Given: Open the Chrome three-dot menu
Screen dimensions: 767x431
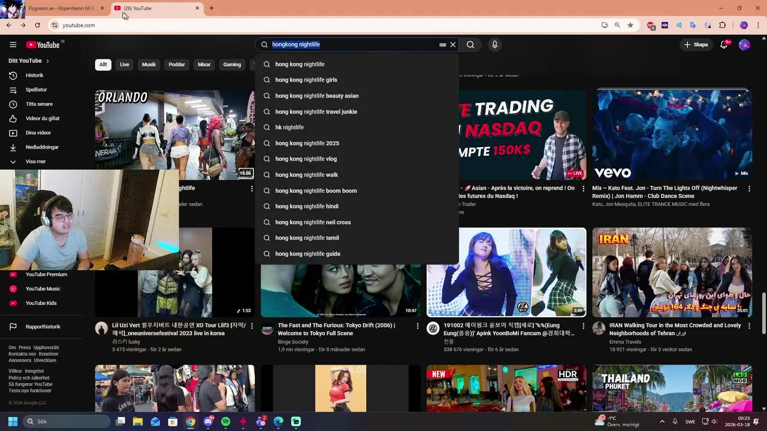Looking at the screenshot, I should [x=758, y=25].
